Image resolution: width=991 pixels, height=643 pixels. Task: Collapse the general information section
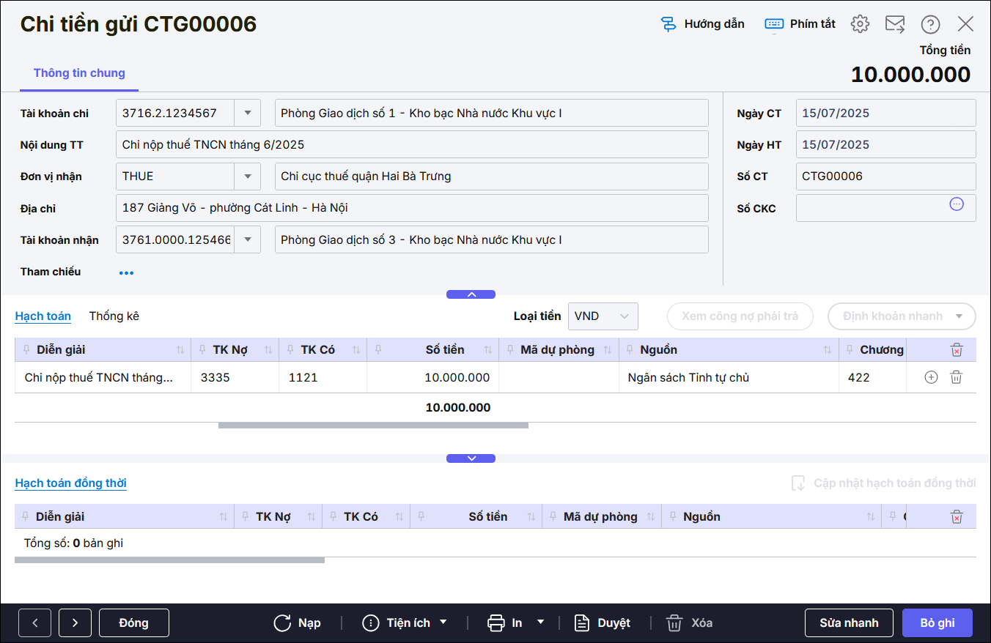(x=471, y=294)
